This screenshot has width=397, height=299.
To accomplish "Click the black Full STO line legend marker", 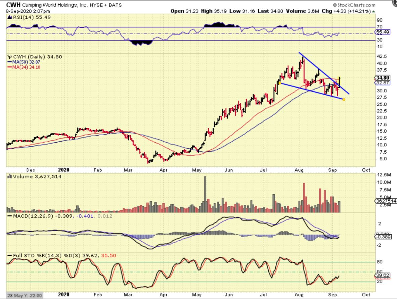I will click(x=10, y=255).
